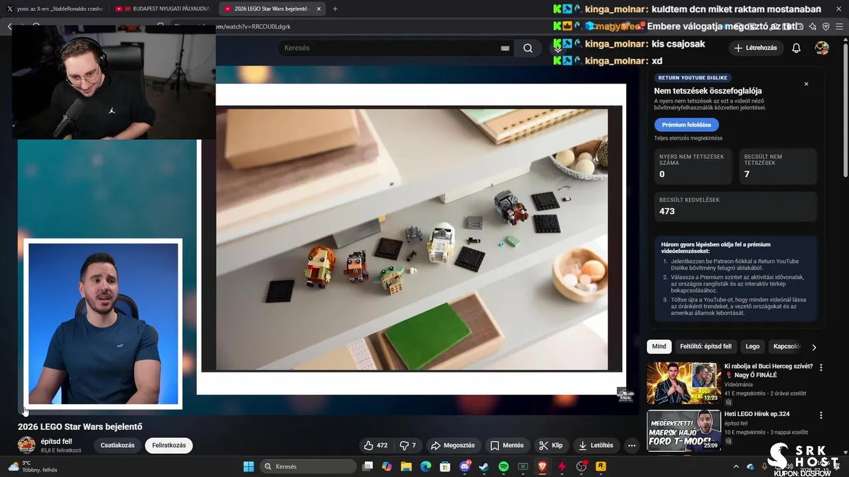The height and width of the screenshot is (477, 849).
Task: Open the 'építsd fel!' channel name link
Action: 56,441
